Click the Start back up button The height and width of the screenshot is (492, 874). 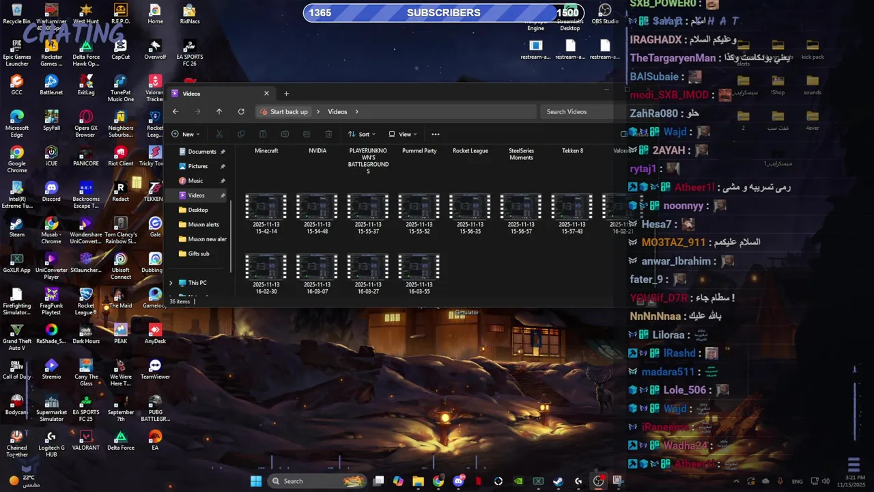tap(284, 111)
